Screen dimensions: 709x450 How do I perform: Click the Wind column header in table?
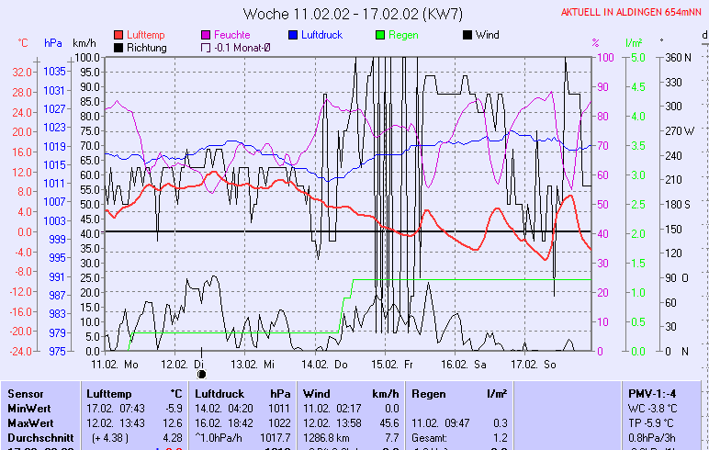(315, 393)
